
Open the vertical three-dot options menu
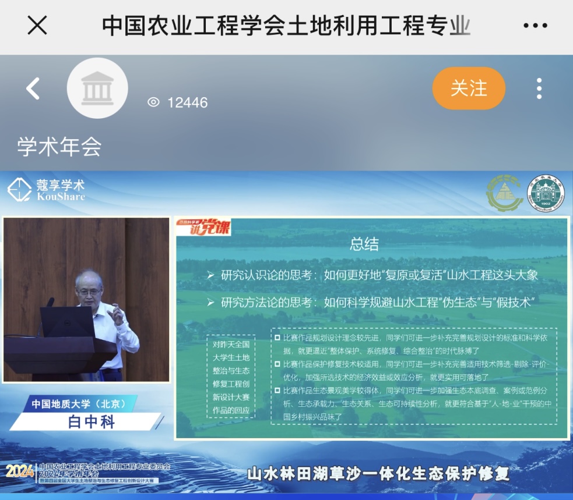tap(539, 88)
